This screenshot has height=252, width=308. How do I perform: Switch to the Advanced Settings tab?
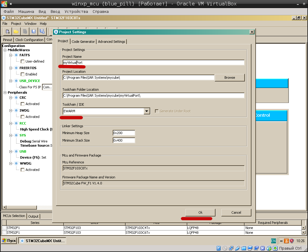click(111, 42)
